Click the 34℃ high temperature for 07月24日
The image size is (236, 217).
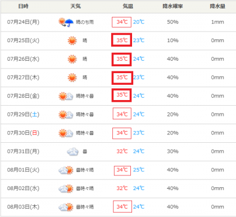(122, 22)
